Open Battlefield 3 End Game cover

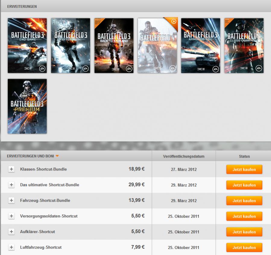tap(27, 46)
